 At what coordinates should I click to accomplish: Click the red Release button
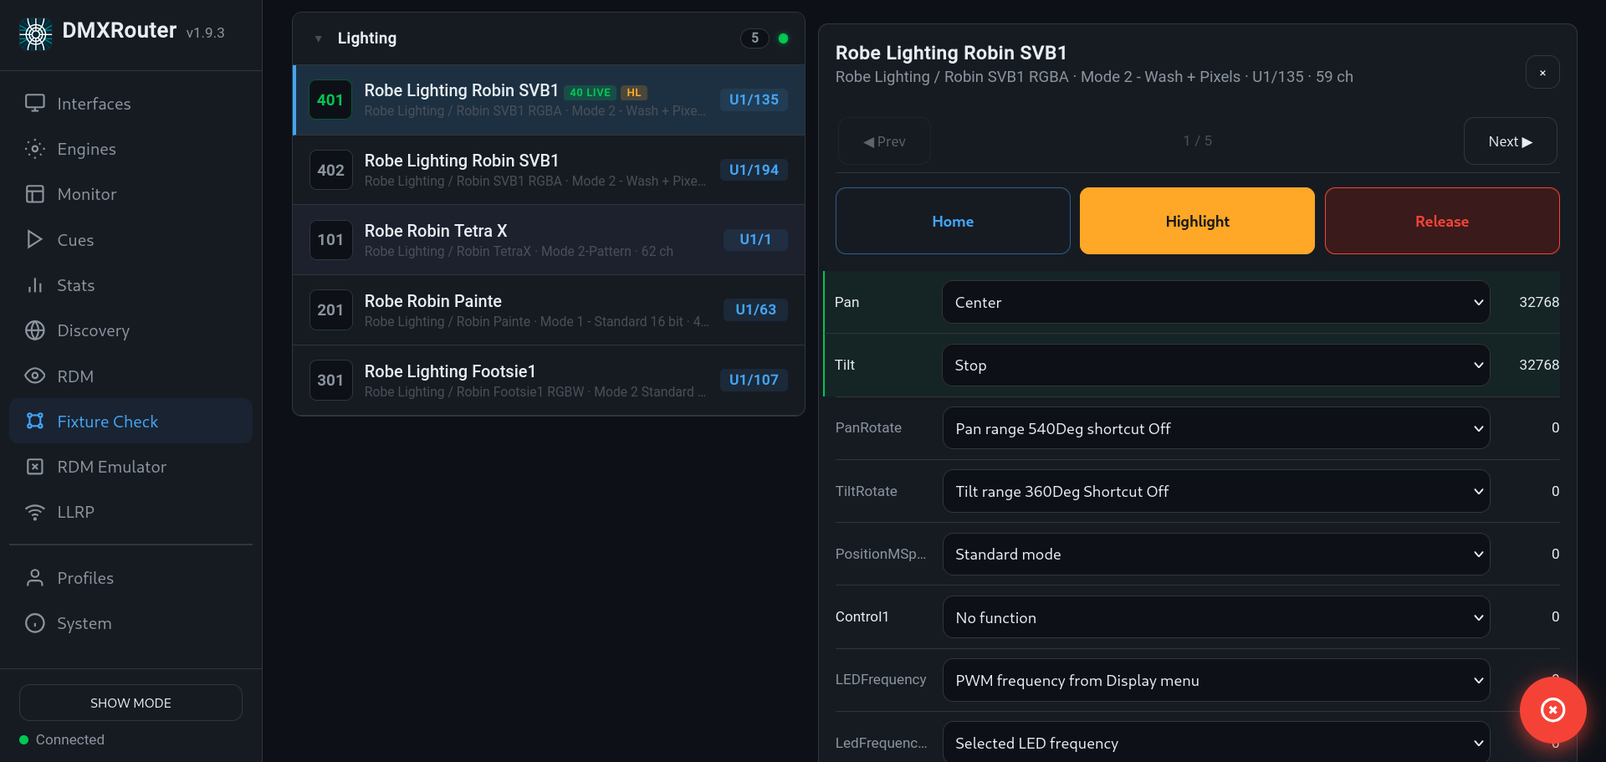(1441, 221)
